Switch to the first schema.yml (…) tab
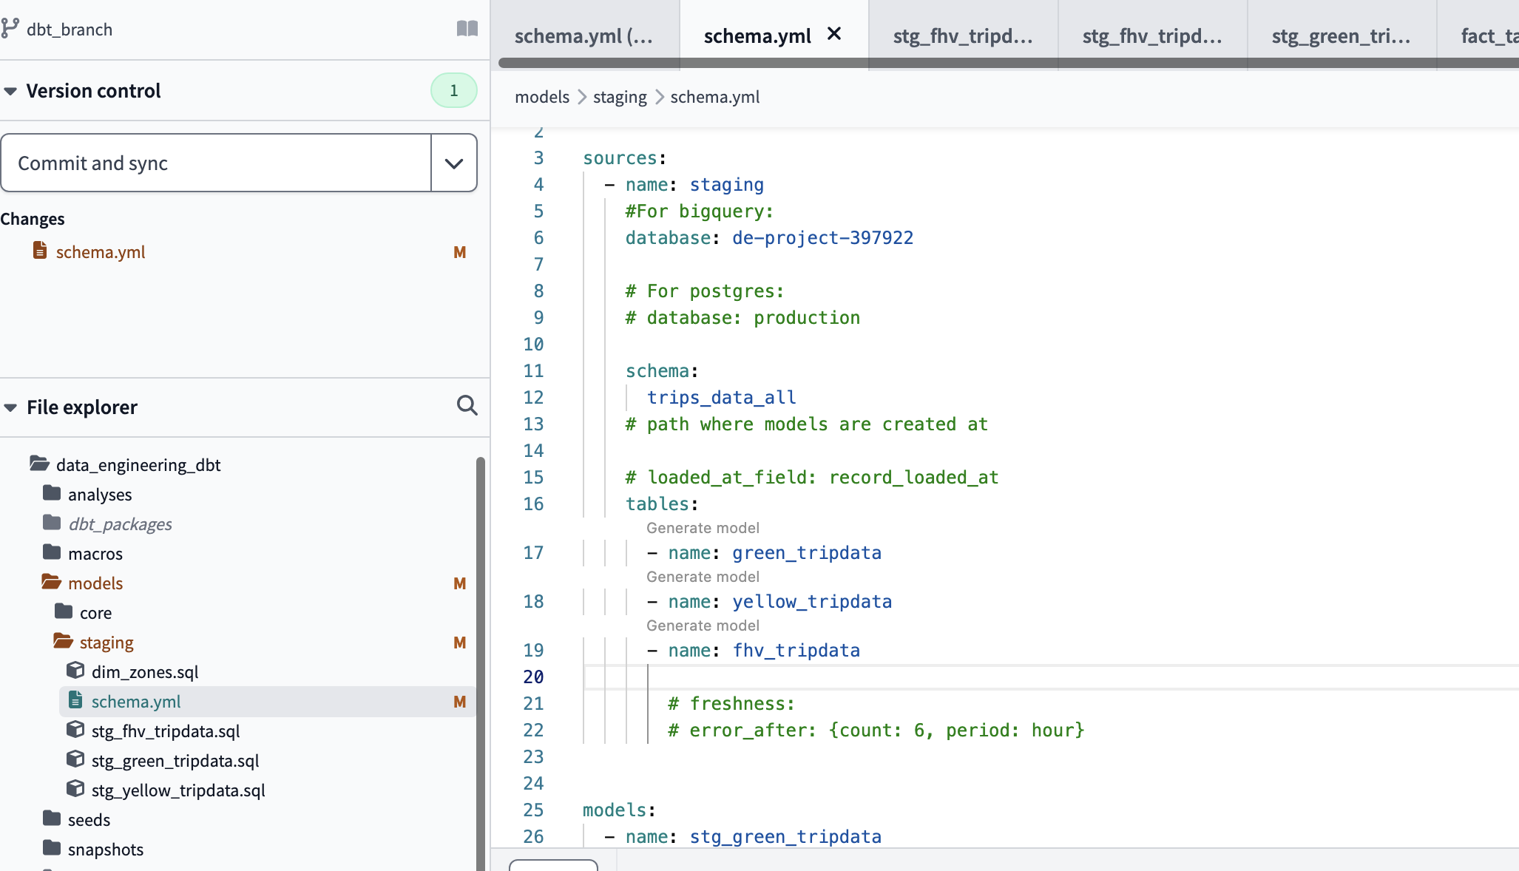Viewport: 1519px width, 871px height. 584,35
